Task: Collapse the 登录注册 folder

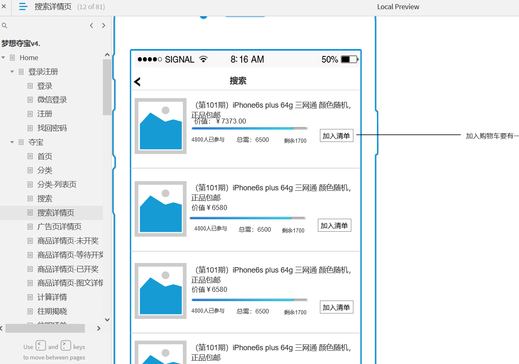Action: (12, 72)
